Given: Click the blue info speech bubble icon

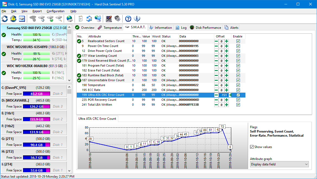Looking at the screenshot, I should point(137,19).
